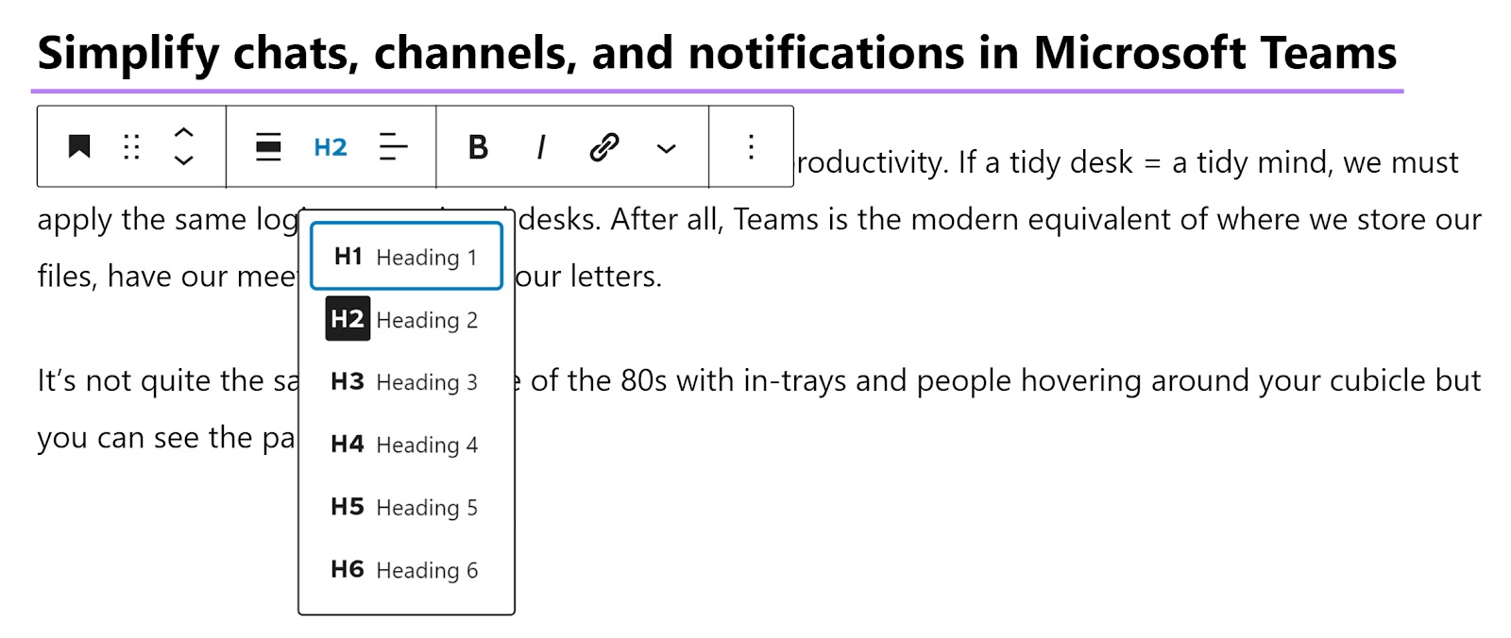This screenshot has width=1511, height=638.
Task: Move block up with the up chevron
Action: click(184, 132)
